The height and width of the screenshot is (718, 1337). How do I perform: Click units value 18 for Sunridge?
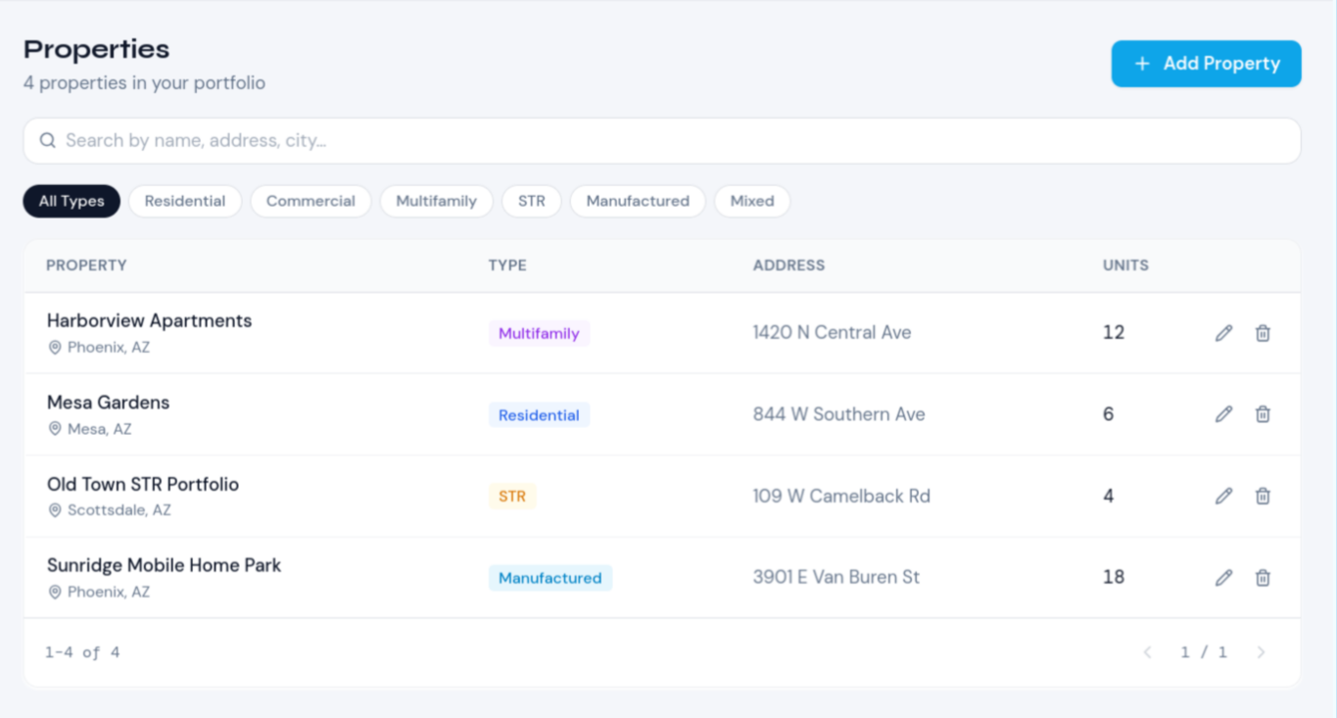pos(1114,577)
